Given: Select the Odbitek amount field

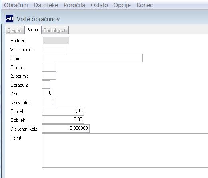Looking at the screenshot, I should coord(63,119).
